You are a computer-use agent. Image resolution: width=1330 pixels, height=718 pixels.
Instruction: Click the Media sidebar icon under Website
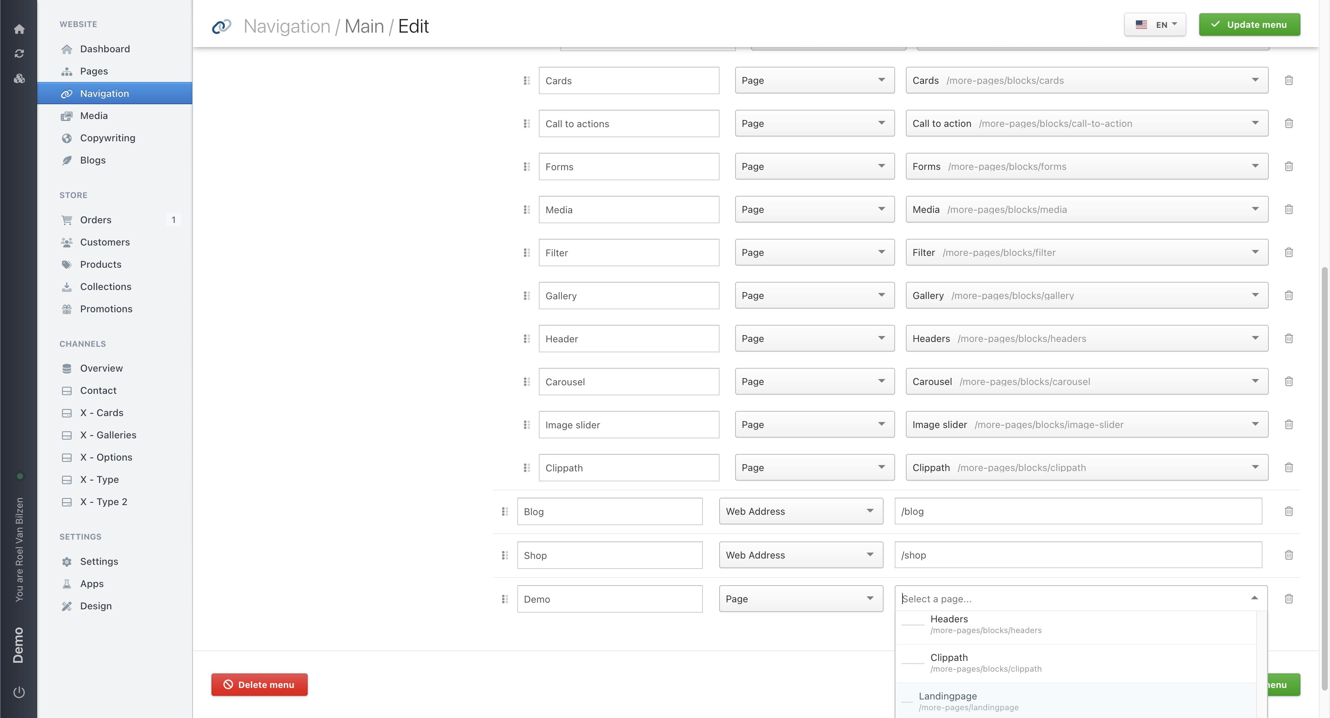pyautogui.click(x=67, y=116)
